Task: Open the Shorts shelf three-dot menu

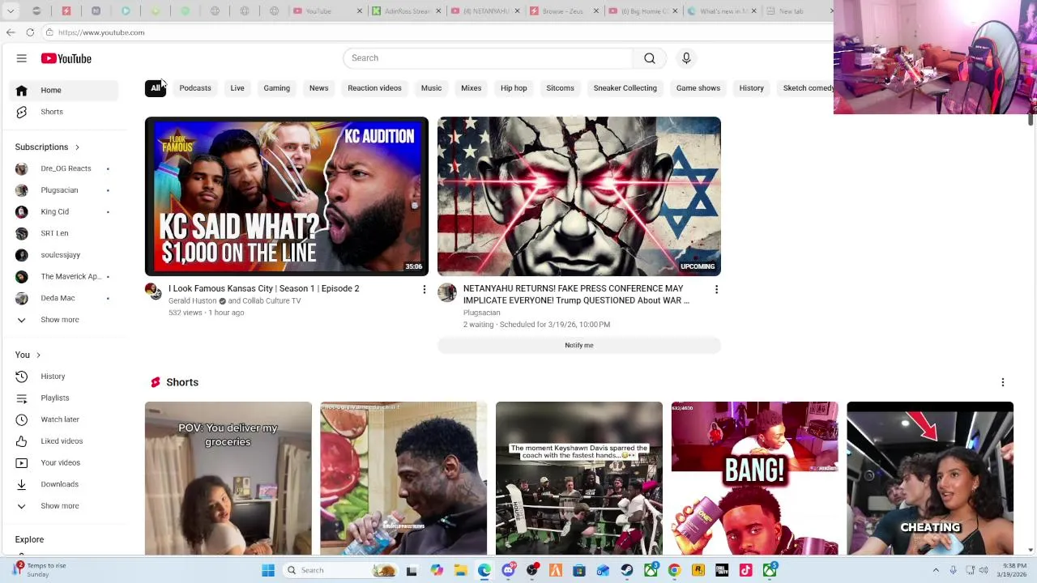Action: click(1003, 382)
